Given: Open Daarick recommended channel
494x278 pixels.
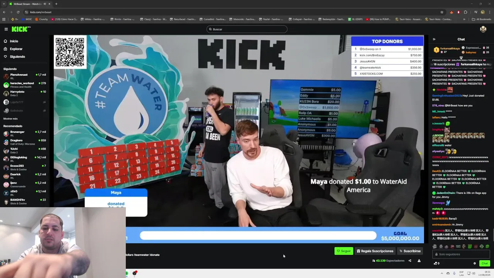Looking at the screenshot, I should coord(25,176).
